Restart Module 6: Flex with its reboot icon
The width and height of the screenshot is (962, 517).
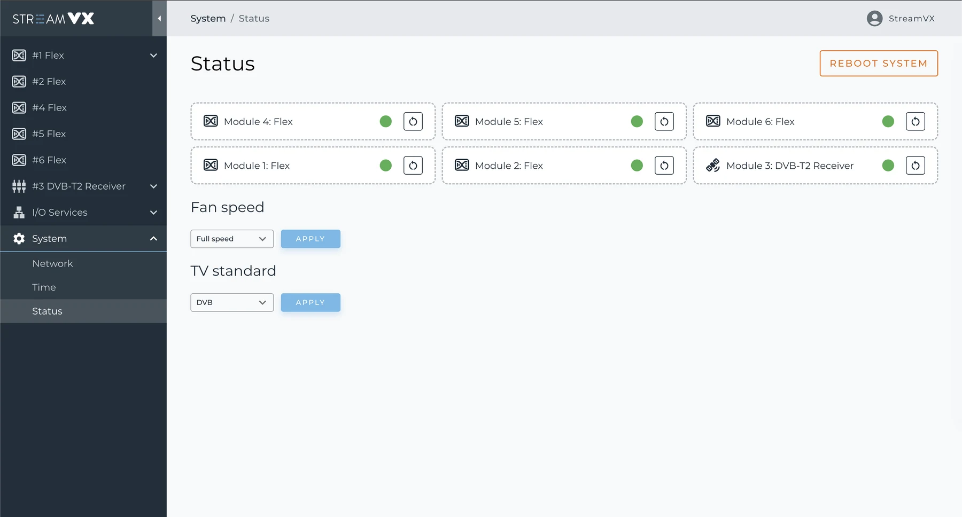tap(916, 121)
